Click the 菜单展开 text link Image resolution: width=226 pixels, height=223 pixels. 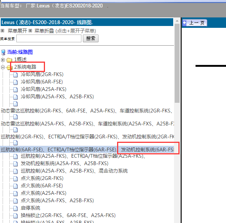coord(17,31)
